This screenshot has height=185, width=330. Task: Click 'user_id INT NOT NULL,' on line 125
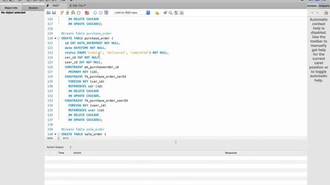coord(84,62)
